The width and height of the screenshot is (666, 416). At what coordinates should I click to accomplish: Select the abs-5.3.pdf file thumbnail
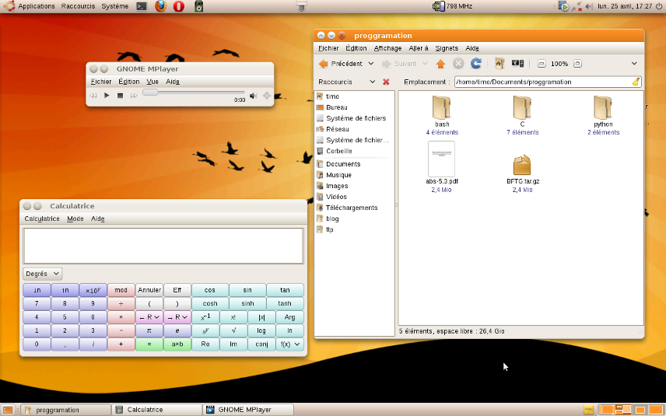pos(441,159)
